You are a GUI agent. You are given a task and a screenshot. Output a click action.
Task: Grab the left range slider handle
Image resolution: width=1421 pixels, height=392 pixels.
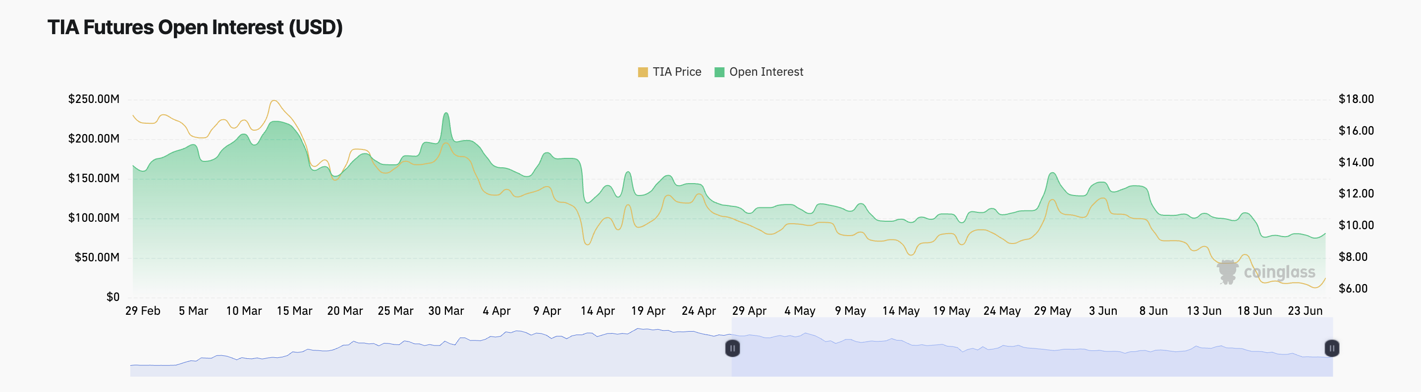[x=732, y=348]
